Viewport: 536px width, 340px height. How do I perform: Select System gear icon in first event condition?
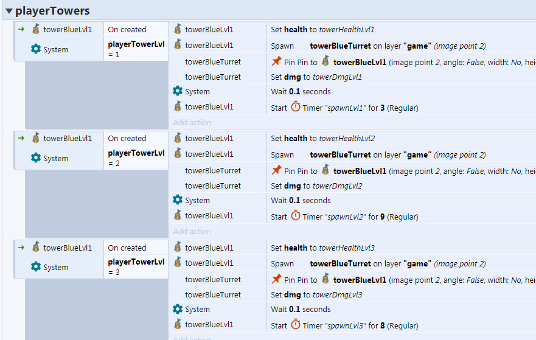35,49
